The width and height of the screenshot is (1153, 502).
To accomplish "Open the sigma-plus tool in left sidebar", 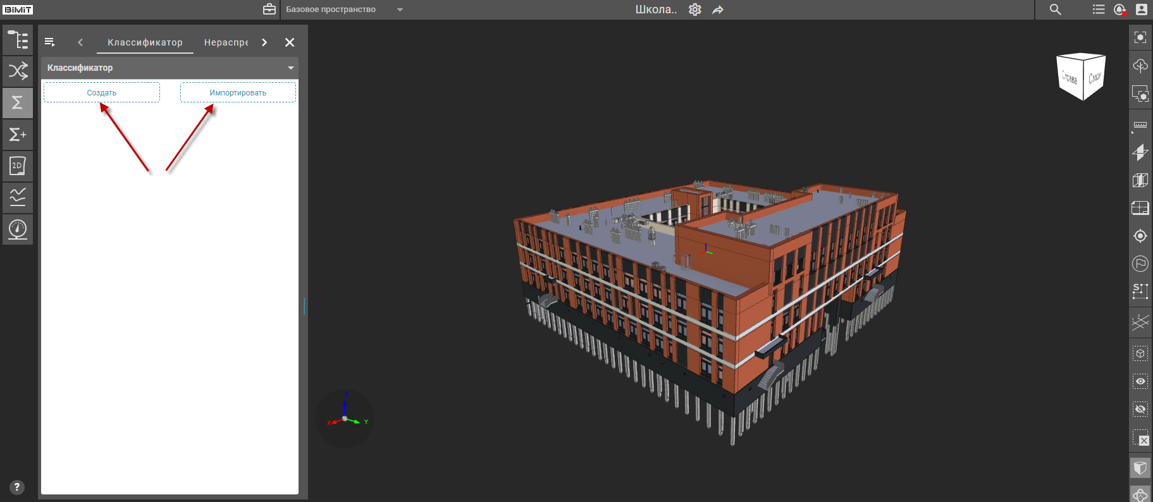I will 18,134.
